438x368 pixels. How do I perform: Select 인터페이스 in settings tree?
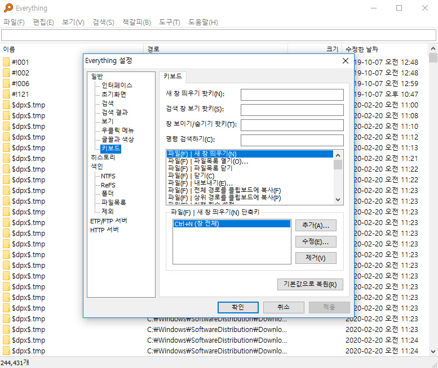click(117, 86)
